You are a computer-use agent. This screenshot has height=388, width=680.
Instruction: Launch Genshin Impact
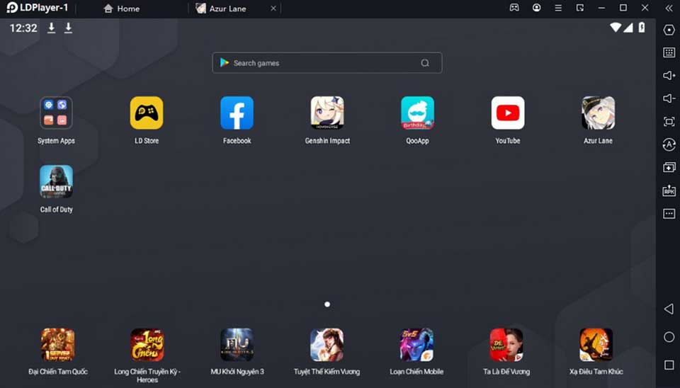click(x=327, y=113)
